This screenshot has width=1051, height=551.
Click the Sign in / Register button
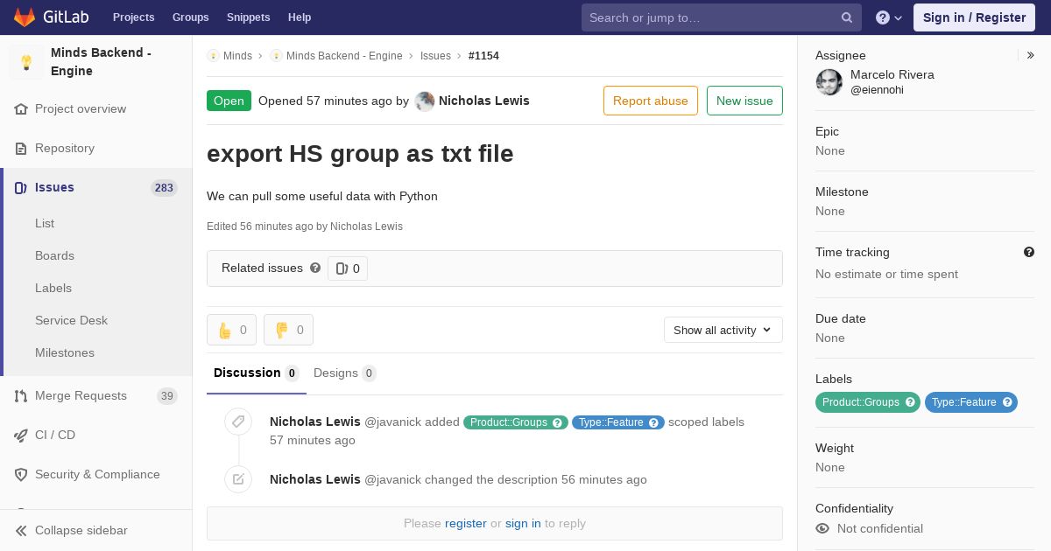pyautogui.click(x=974, y=17)
